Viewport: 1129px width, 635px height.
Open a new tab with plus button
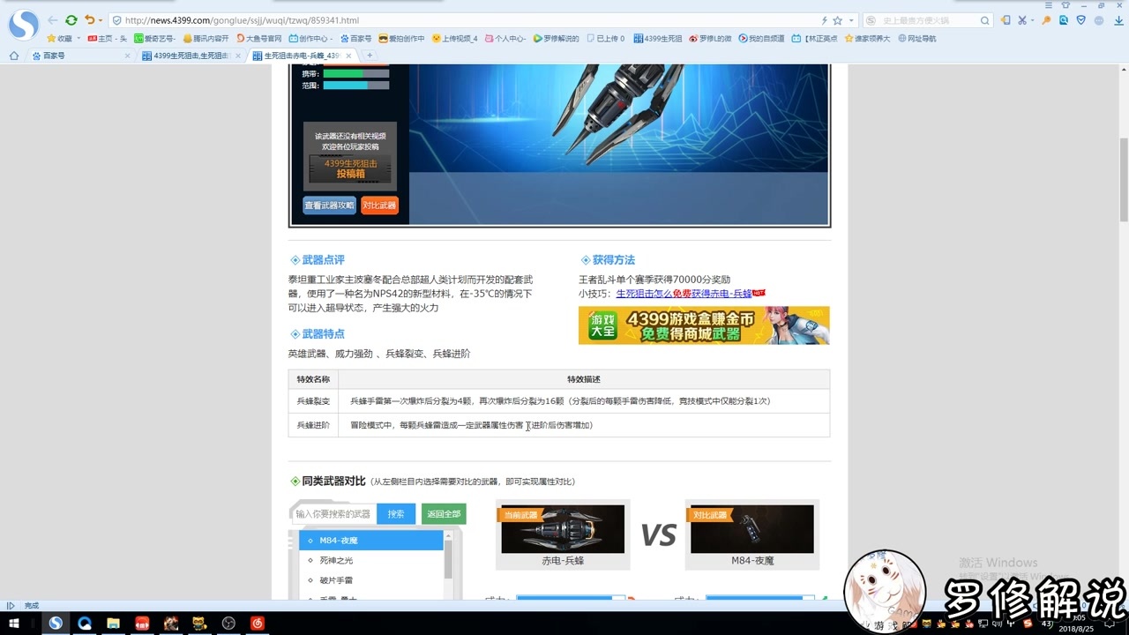[x=369, y=56]
